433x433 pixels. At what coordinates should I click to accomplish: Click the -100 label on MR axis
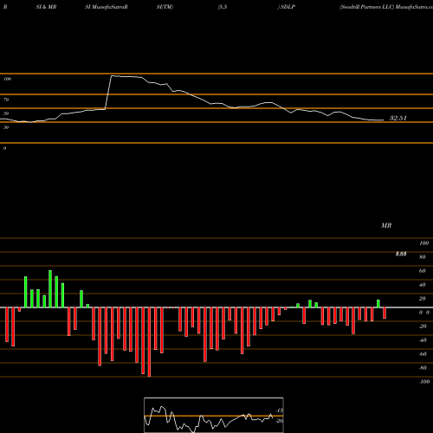click(424, 382)
